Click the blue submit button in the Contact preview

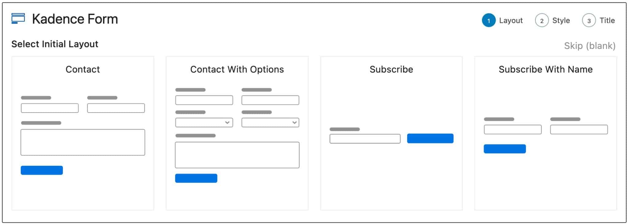[42, 170]
